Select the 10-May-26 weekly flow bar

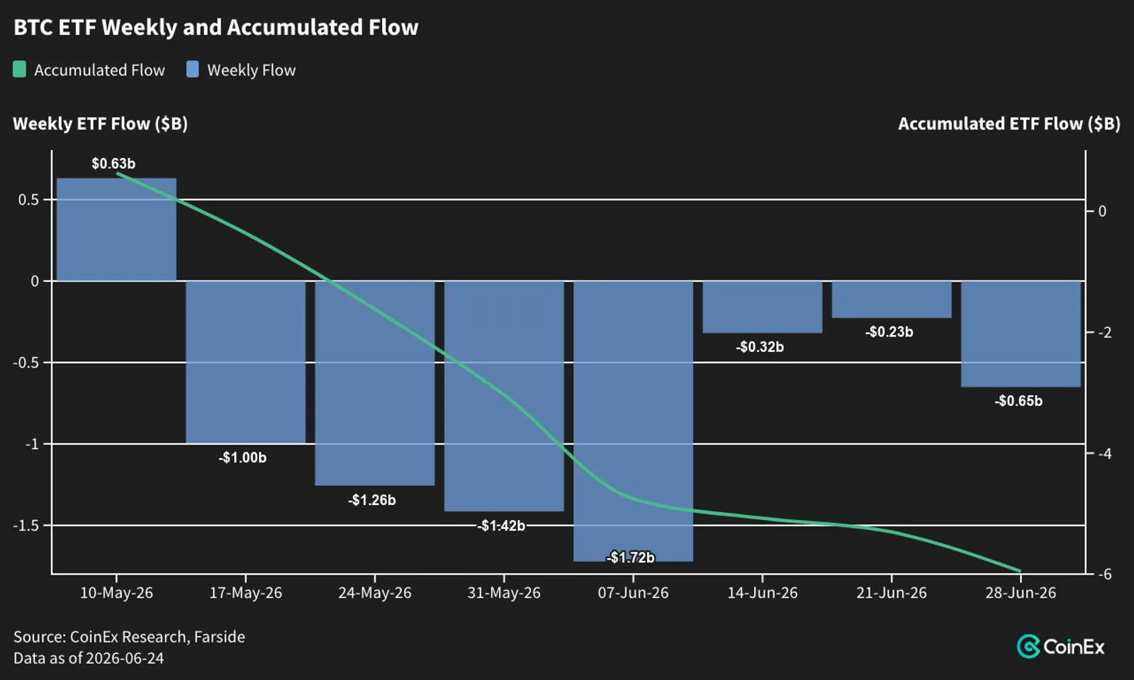(x=116, y=229)
